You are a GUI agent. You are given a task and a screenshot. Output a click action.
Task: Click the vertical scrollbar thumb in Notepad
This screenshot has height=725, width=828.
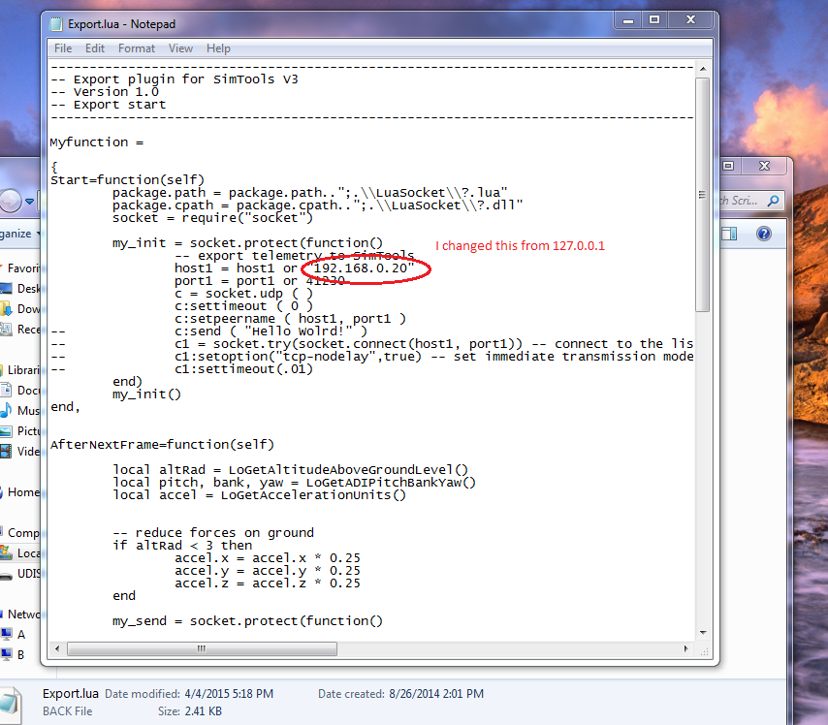click(702, 195)
